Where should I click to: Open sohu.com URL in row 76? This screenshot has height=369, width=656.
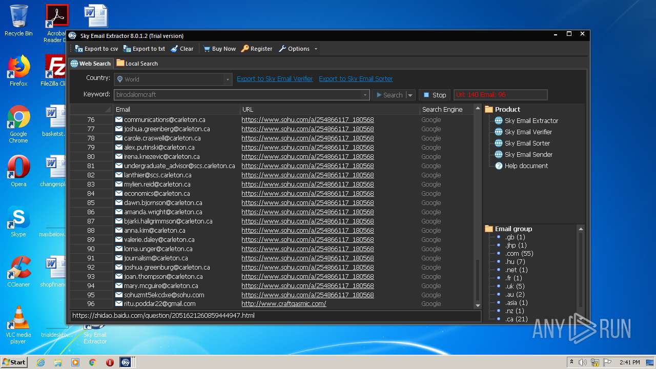click(307, 119)
